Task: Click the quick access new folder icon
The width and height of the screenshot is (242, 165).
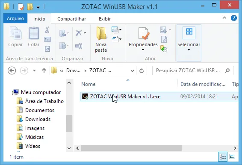Action: coord(30,7)
